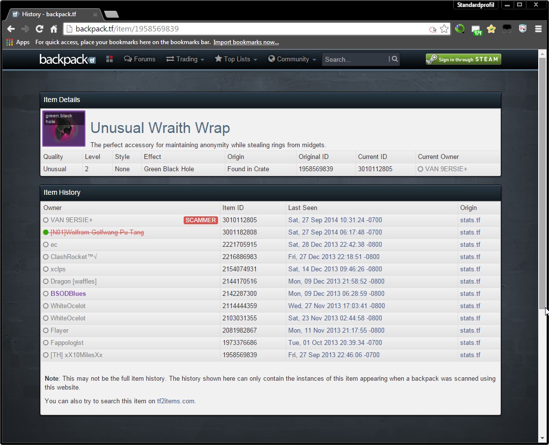Screen dimensions: 549x445
Task: Open WhiteOcelot row with ID 2103031355
Action: click(x=68, y=318)
